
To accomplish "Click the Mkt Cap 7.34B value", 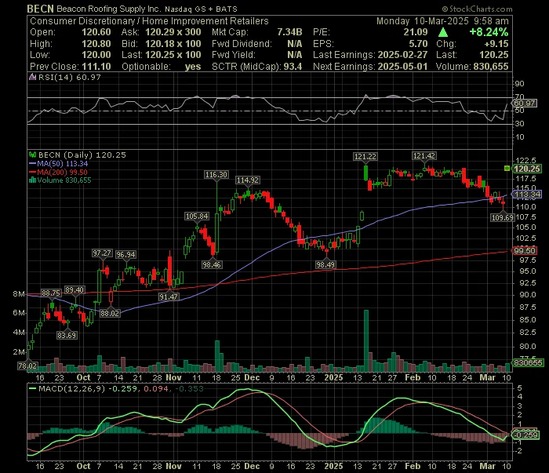I will coord(289,32).
